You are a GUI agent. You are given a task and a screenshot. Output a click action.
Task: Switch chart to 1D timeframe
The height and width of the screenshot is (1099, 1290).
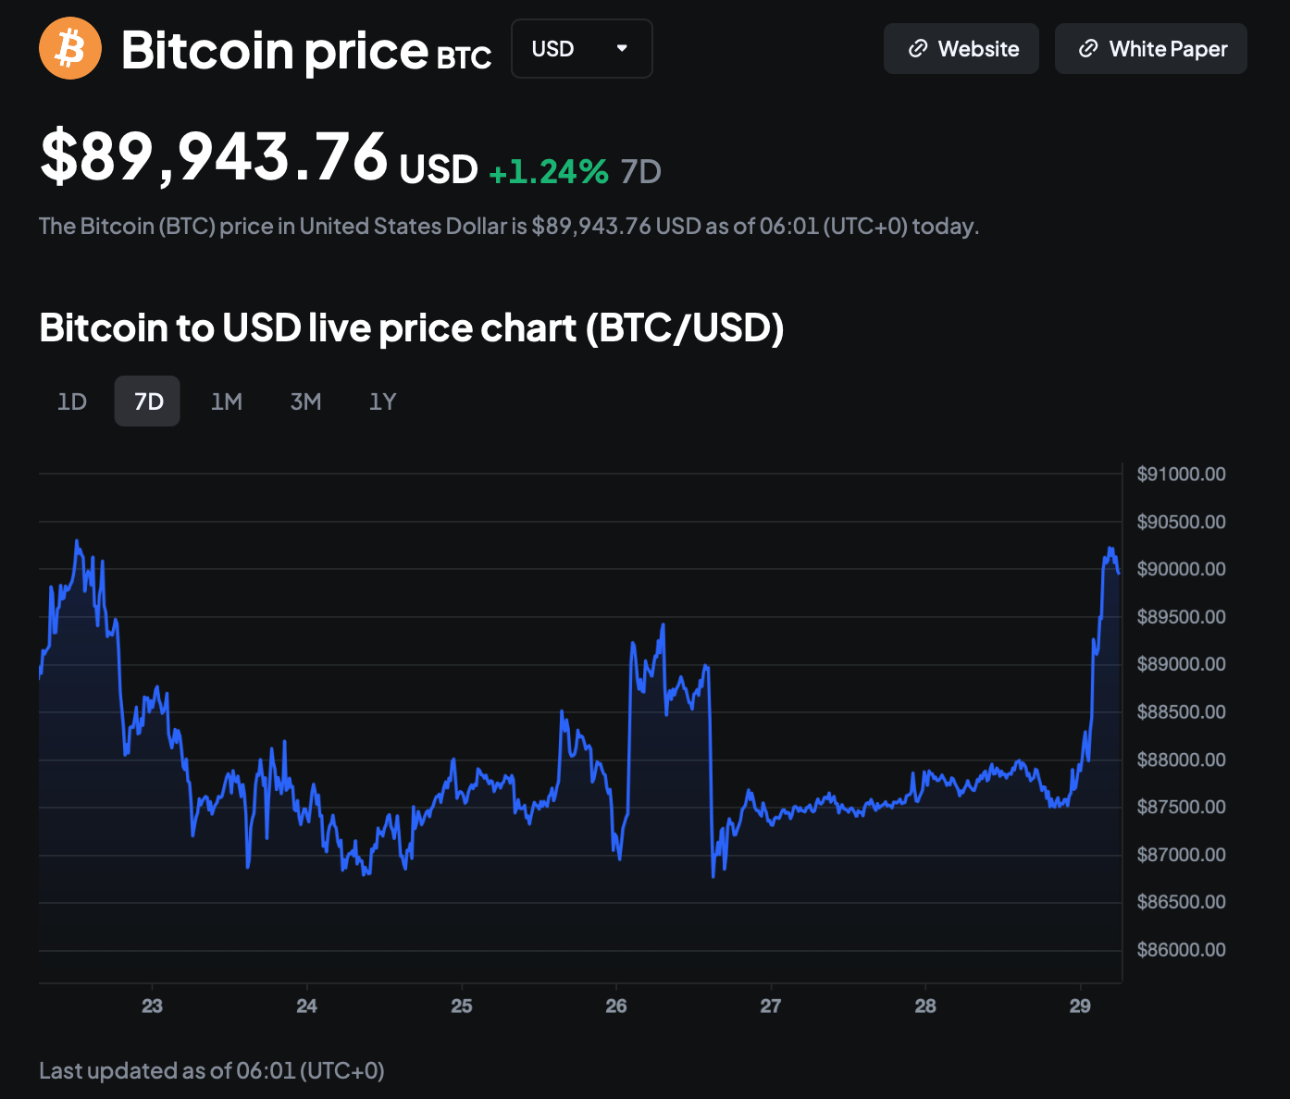click(x=72, y=401)
